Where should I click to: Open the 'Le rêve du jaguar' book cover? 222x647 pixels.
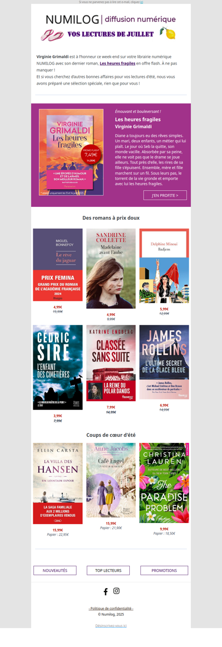pyautogui.click(x=58, y=265)
